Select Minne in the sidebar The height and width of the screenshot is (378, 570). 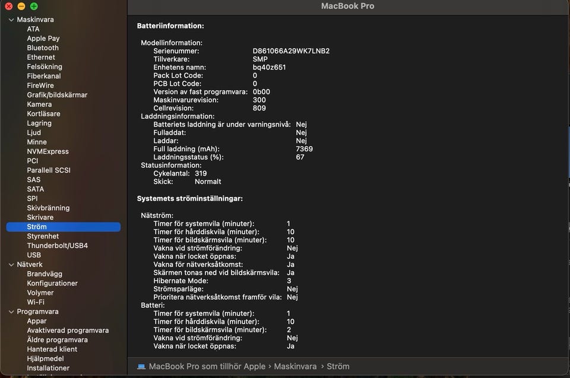pyautogui.click(x=37, y=142)
